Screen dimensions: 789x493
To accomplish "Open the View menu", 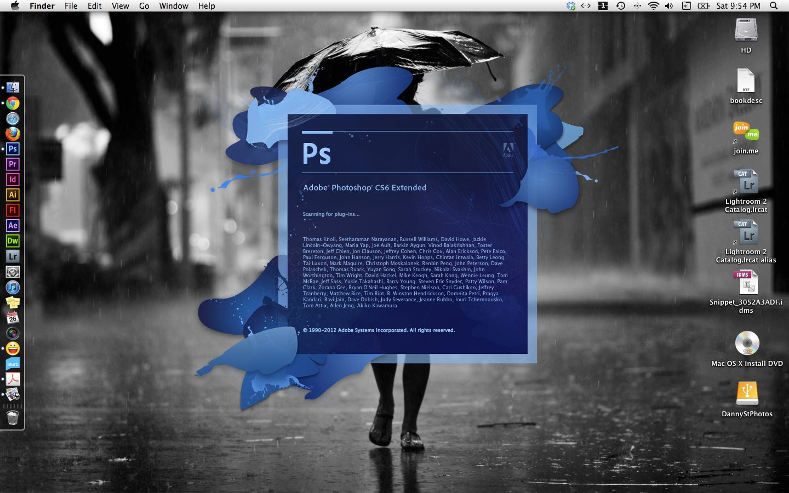I will coord(121,6).
